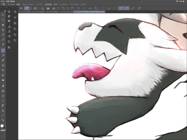This screenshot has height=140, width=187.
Task: Toggle Snap to Grid
Action: coord(133,8)
